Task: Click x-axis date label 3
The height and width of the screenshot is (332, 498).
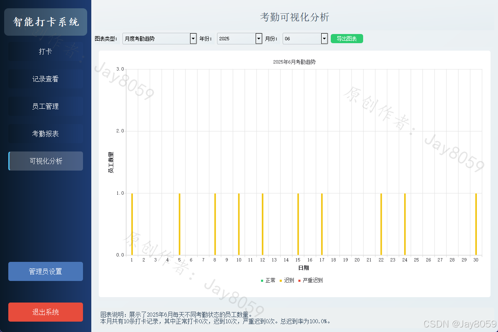Action: [x=156, y=260]
